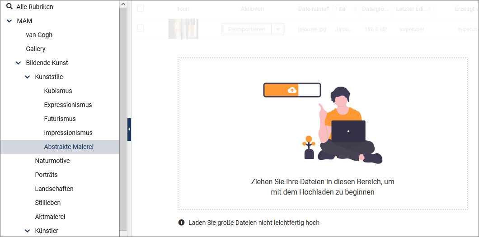The height and width of the screenshot is (237, 479).
Task: Collapse the MAM tree node
Action: coord(10,21)
